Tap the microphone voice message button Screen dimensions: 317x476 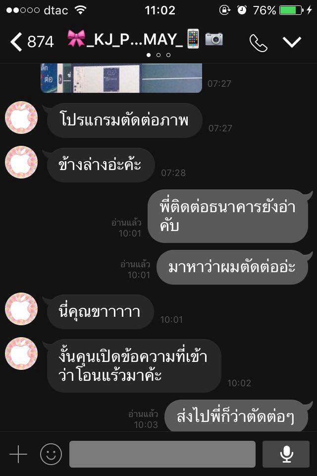286,454
